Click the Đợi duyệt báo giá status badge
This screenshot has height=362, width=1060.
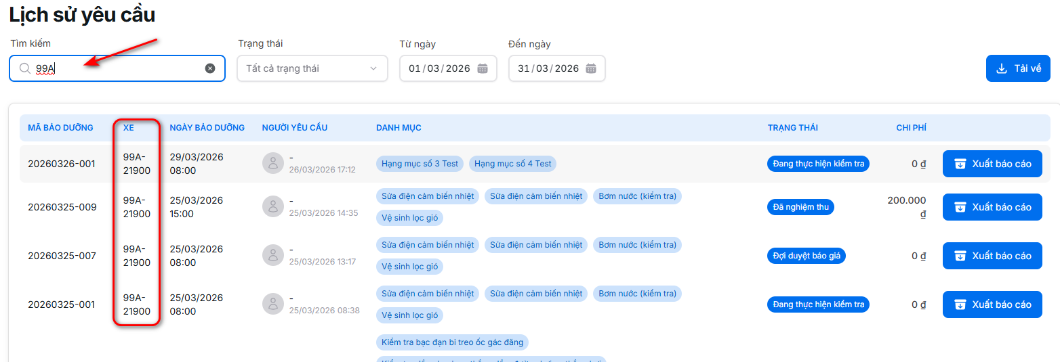click(807, 256)
